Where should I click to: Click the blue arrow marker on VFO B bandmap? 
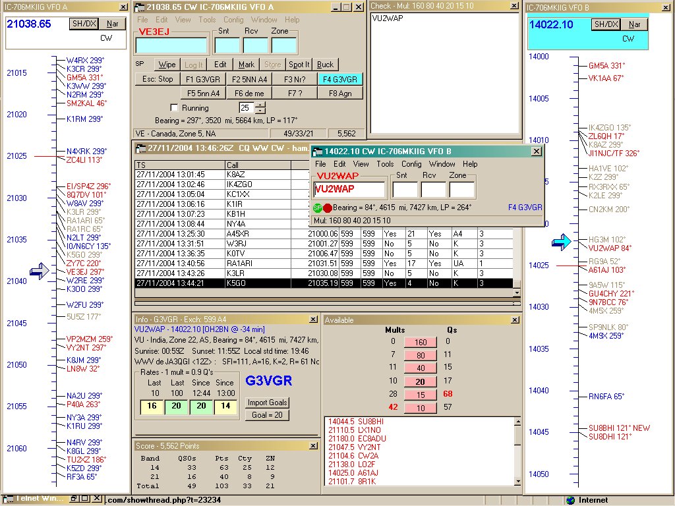point(561,243)
